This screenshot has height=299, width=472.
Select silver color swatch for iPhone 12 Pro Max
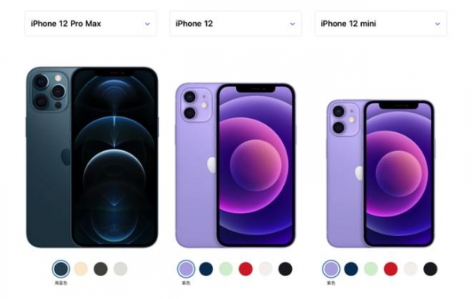click(x=120, y=269)
